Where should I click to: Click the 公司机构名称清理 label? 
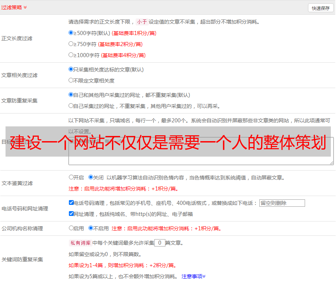22,228
